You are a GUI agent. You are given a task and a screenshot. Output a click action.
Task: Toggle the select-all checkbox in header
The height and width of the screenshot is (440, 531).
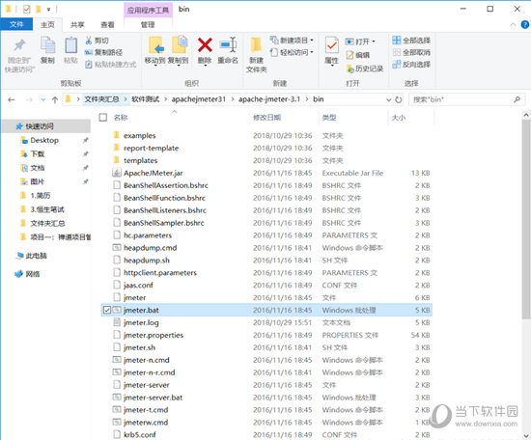pyautogui.click(x=103, y=118)
